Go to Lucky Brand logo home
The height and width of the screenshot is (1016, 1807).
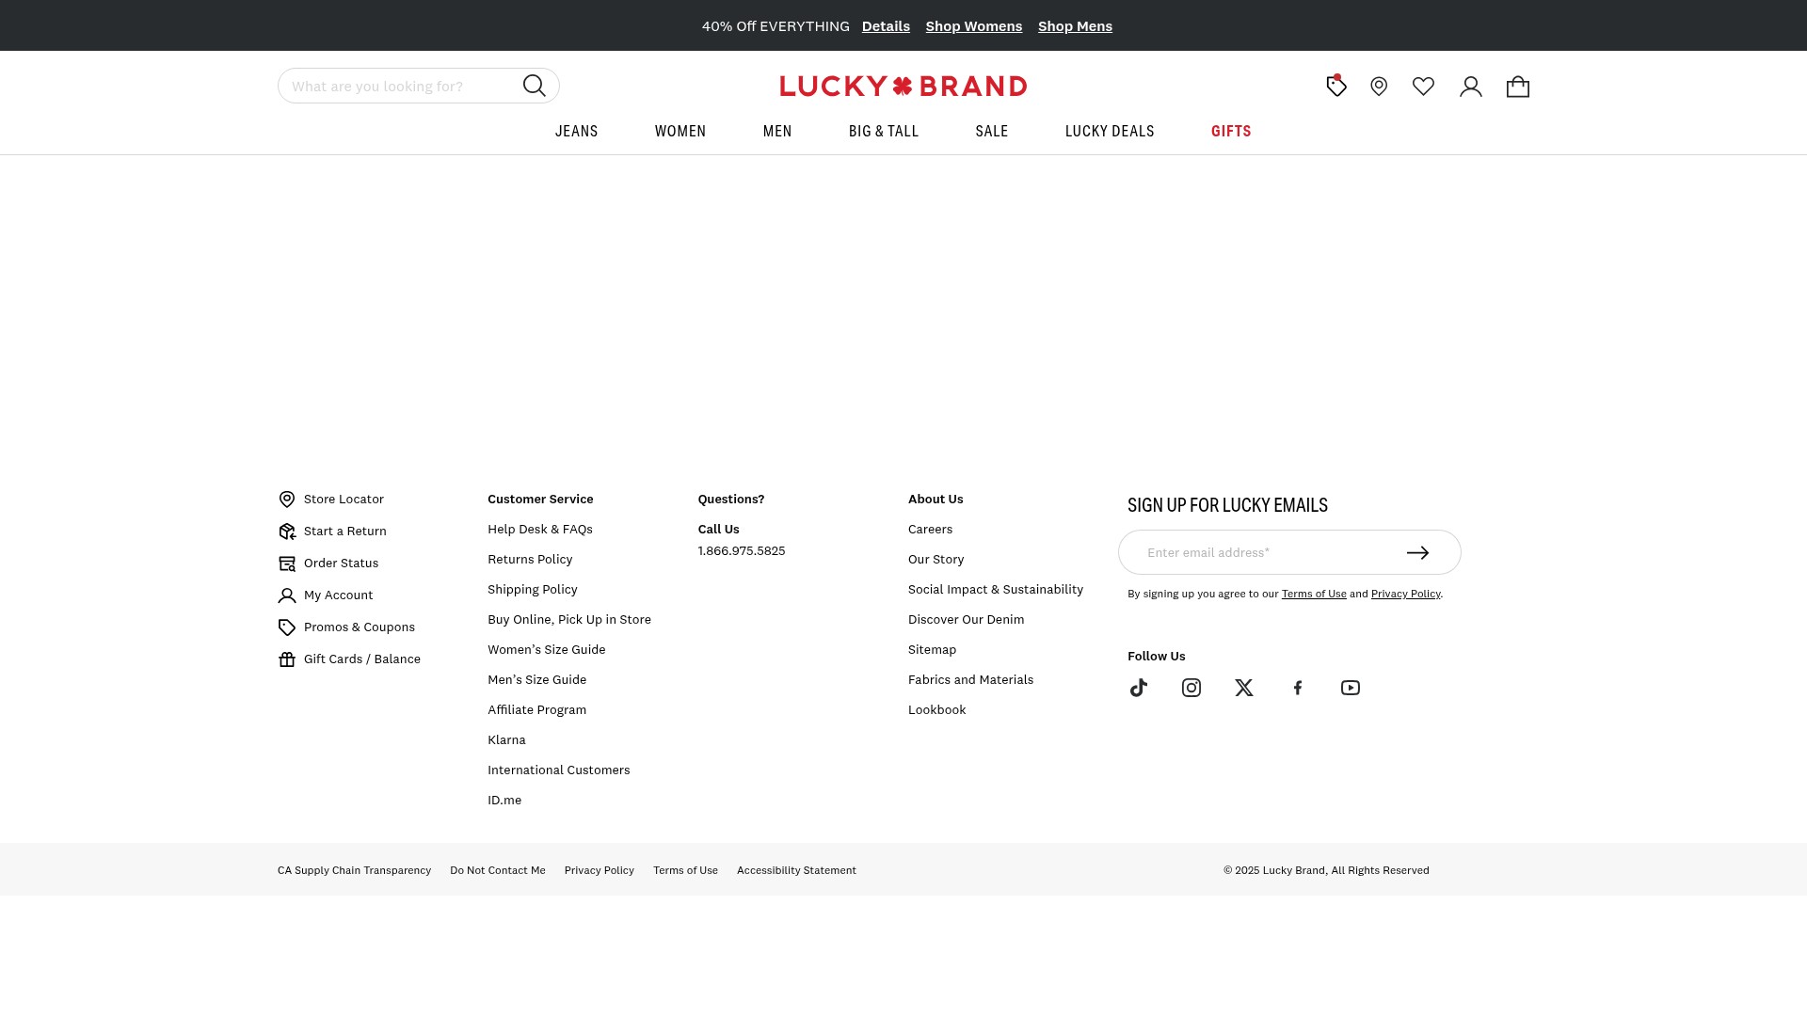903,86
